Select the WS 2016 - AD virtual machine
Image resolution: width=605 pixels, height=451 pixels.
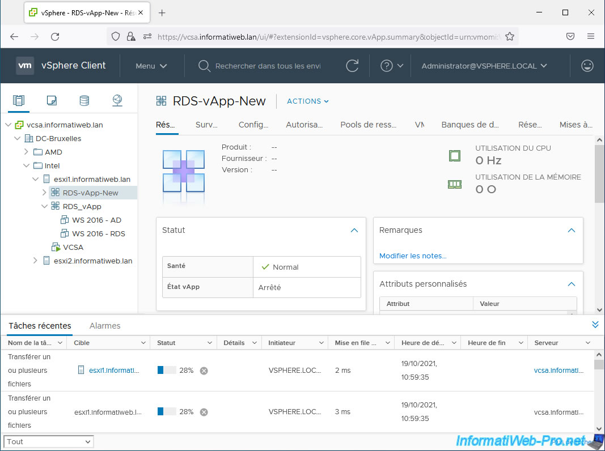pos(96,220)
